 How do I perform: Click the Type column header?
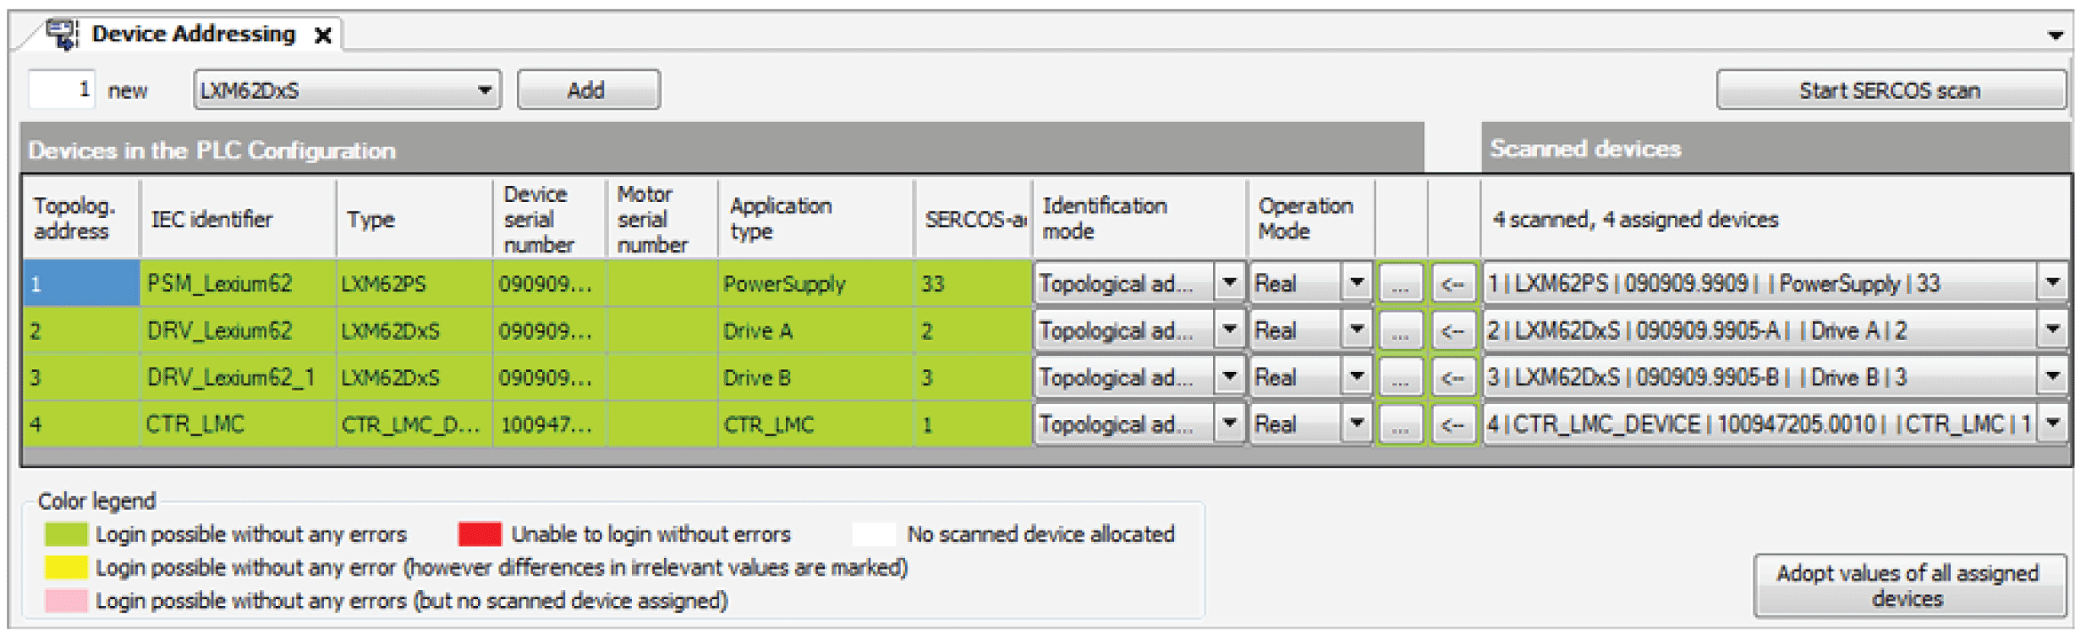click(414, 219)
